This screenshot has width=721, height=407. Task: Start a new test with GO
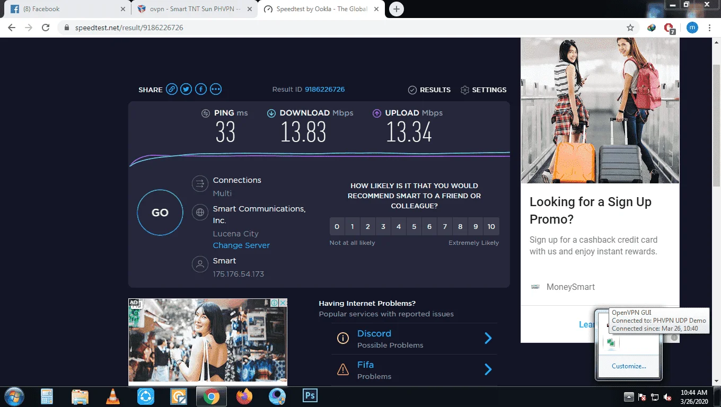[160, 213]
